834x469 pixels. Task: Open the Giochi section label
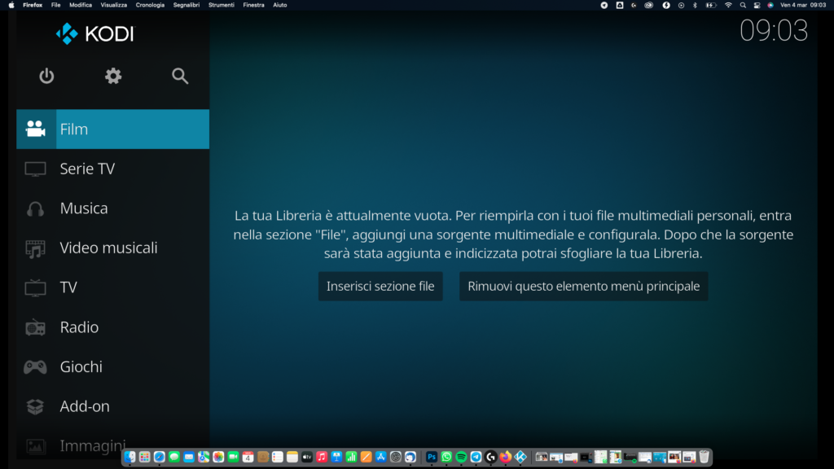(81, 367)
